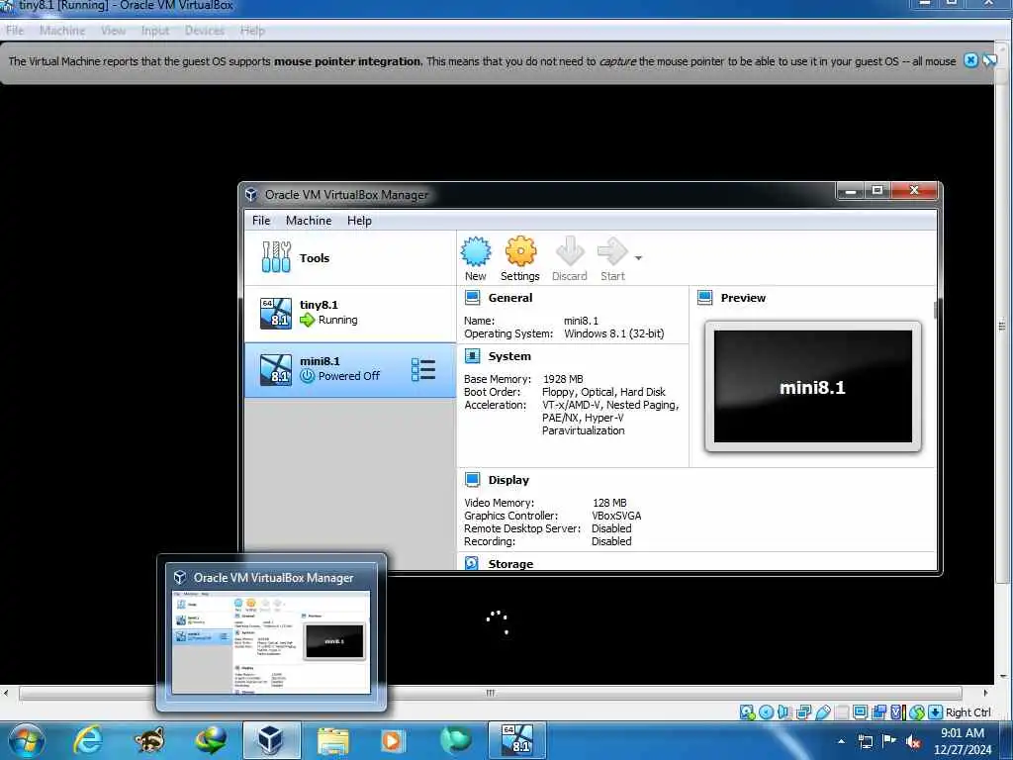Open File menu in VirtualBox Manager

[261, 221]
